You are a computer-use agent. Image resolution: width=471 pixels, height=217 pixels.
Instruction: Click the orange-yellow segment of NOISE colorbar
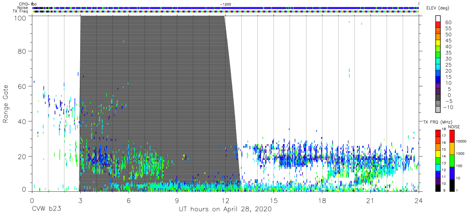(452, 148)
